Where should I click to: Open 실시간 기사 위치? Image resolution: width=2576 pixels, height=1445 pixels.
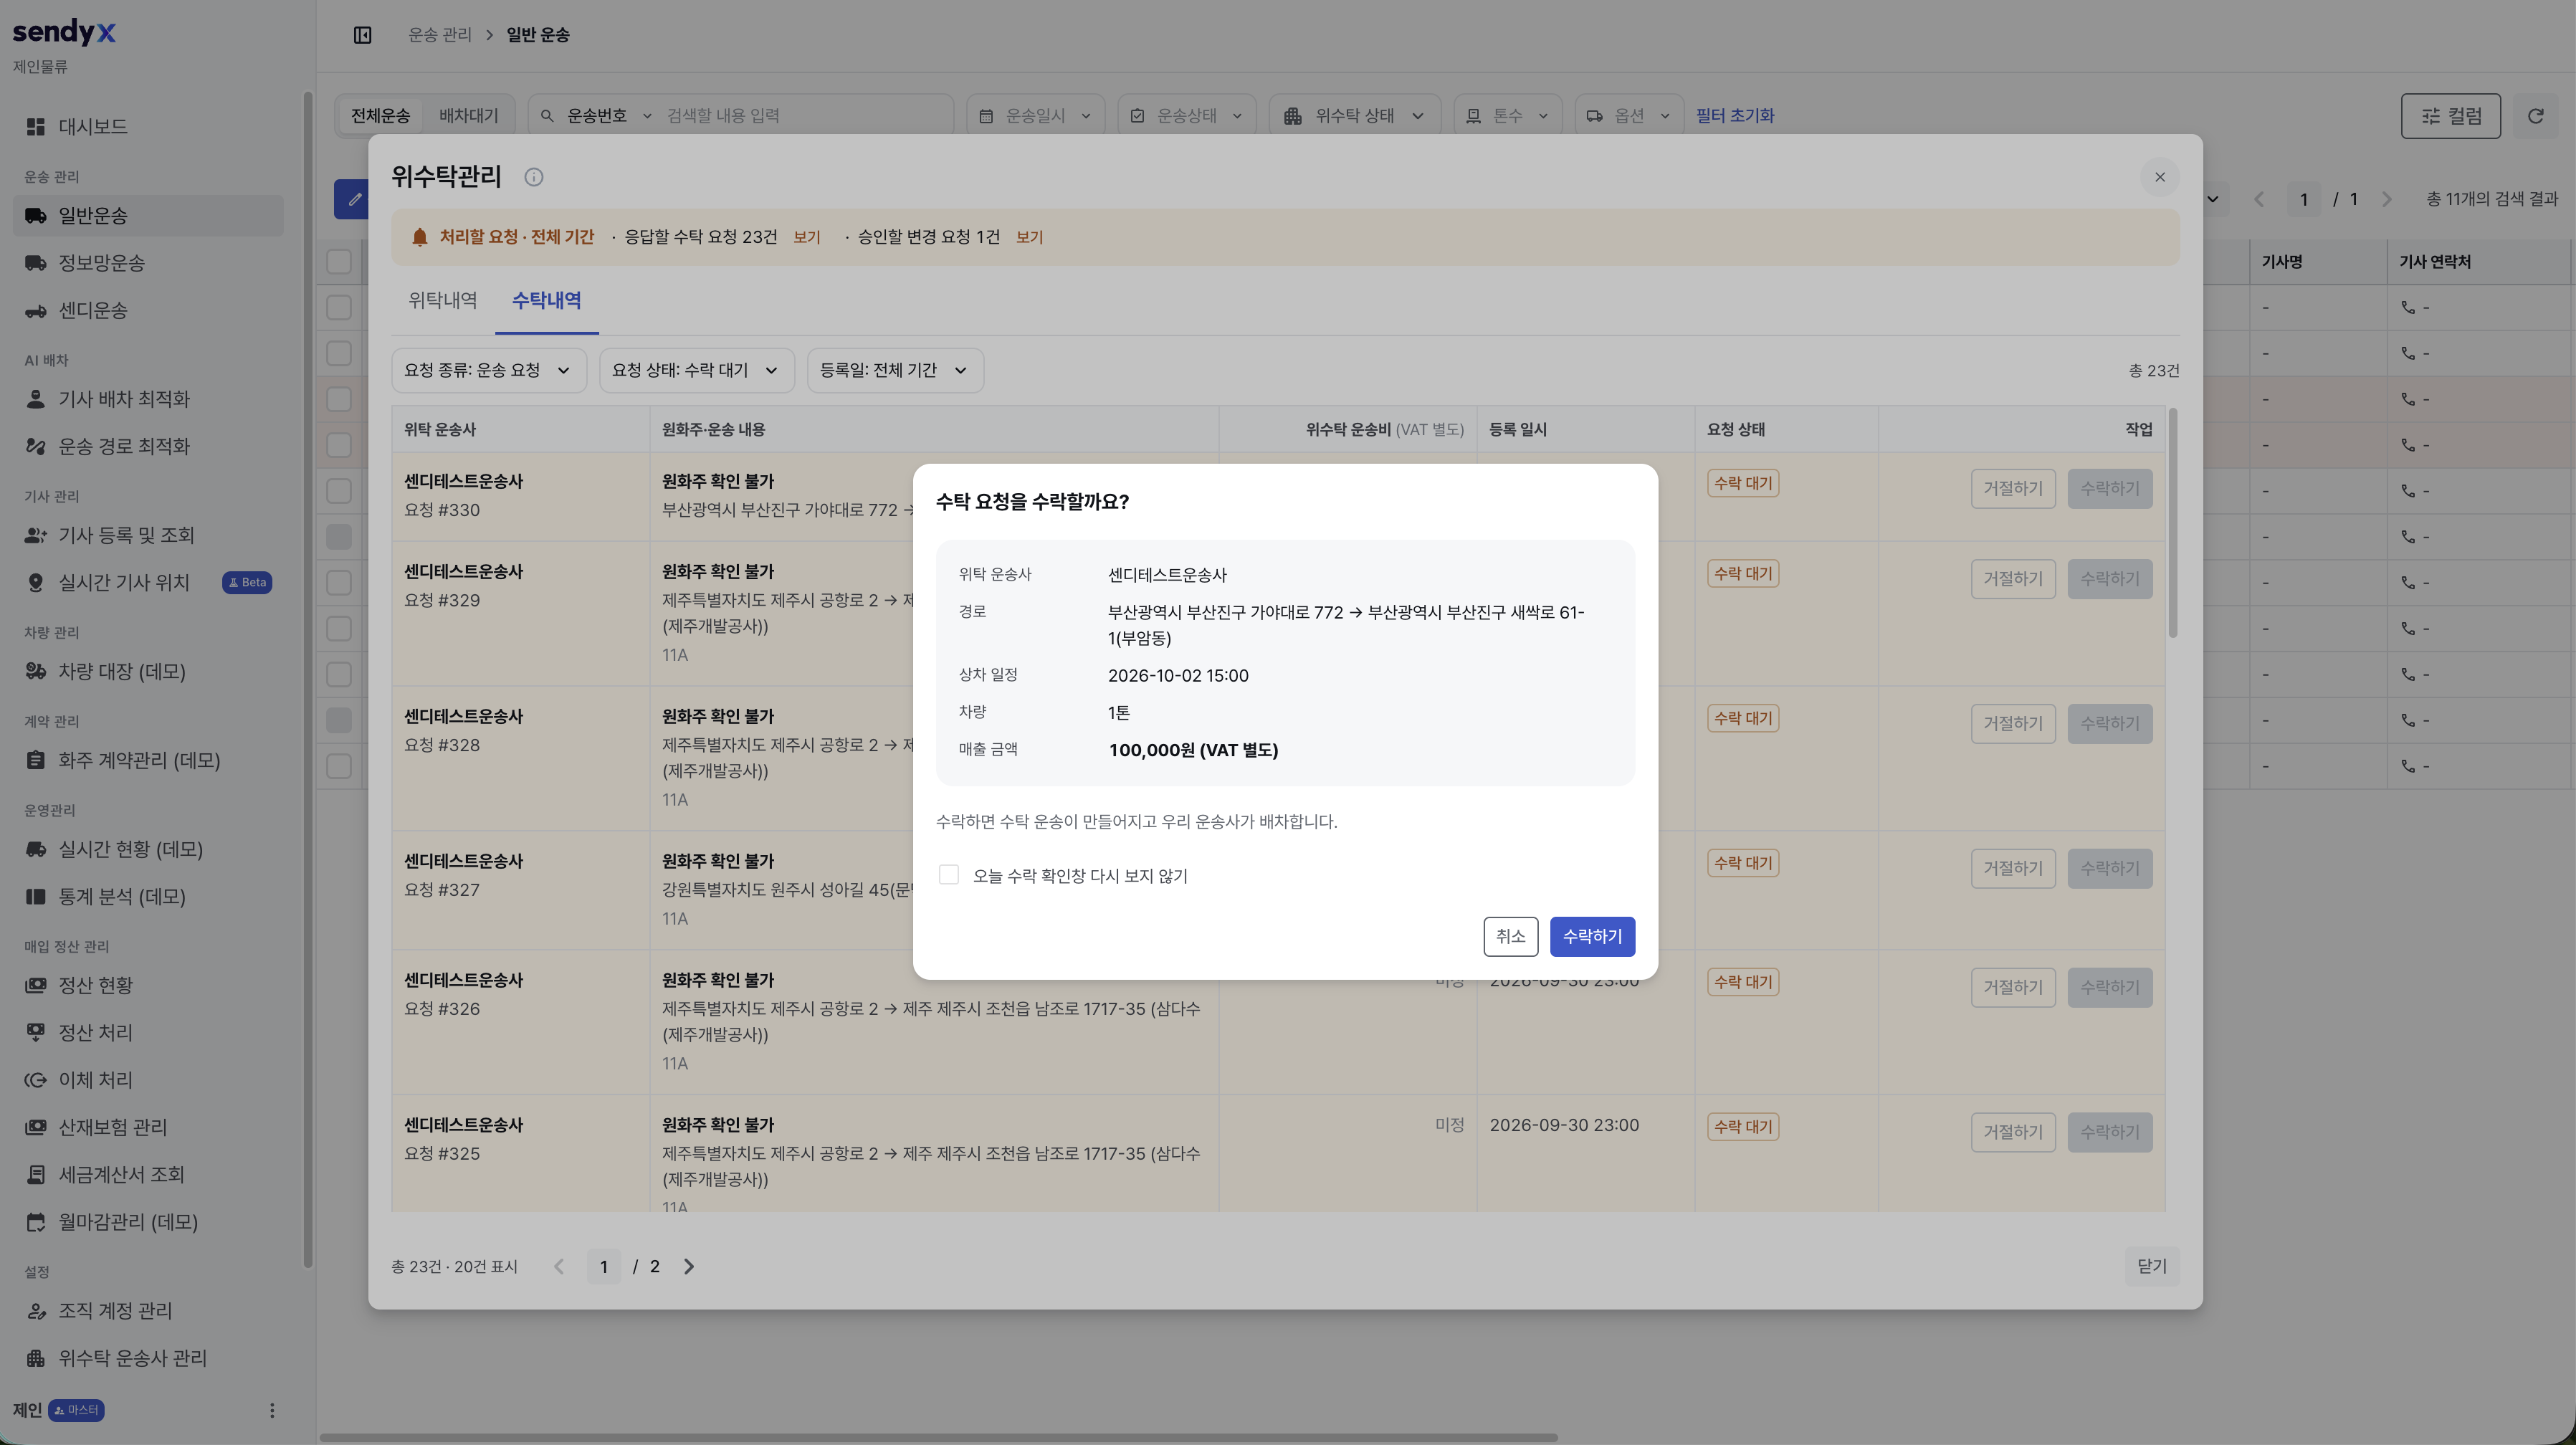(148, 582)
